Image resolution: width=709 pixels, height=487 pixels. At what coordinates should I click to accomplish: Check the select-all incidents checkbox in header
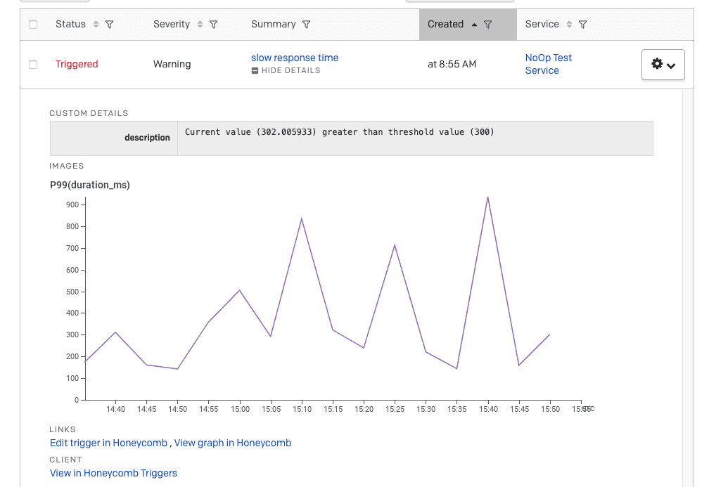[x=33, y=25]
